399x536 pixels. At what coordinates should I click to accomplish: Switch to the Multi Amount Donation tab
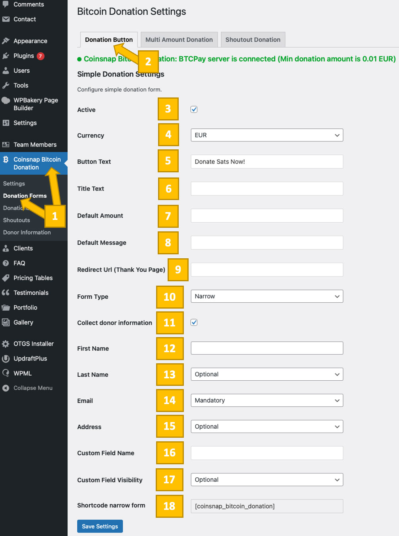point(179,40)
